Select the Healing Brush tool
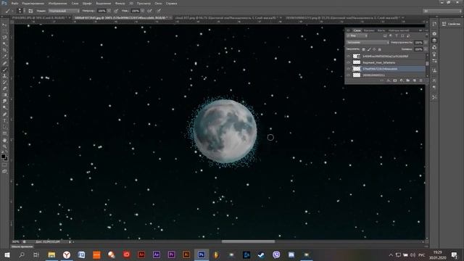This screenshot has width=464, height=261. [4, 63]
